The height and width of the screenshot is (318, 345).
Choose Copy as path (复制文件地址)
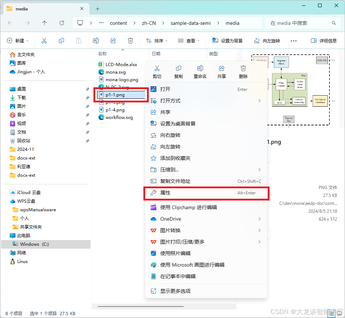(206, 181)
